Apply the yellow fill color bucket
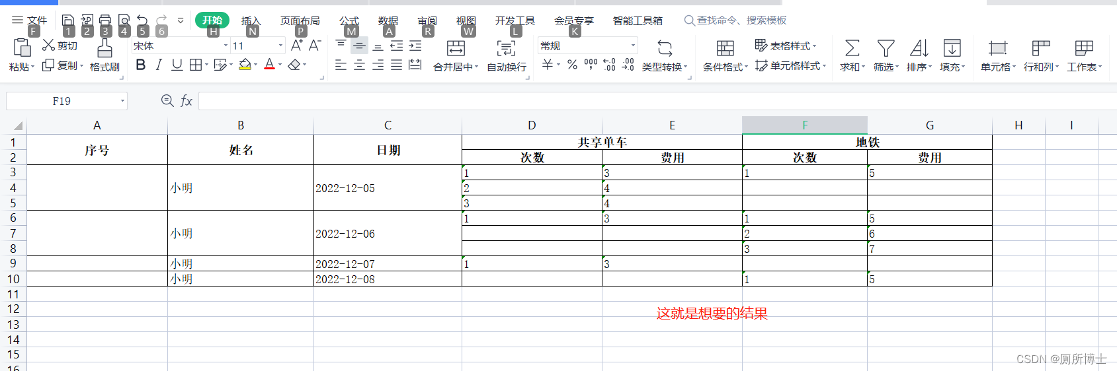Viewport: 1117px width, 371px height. 245,65
